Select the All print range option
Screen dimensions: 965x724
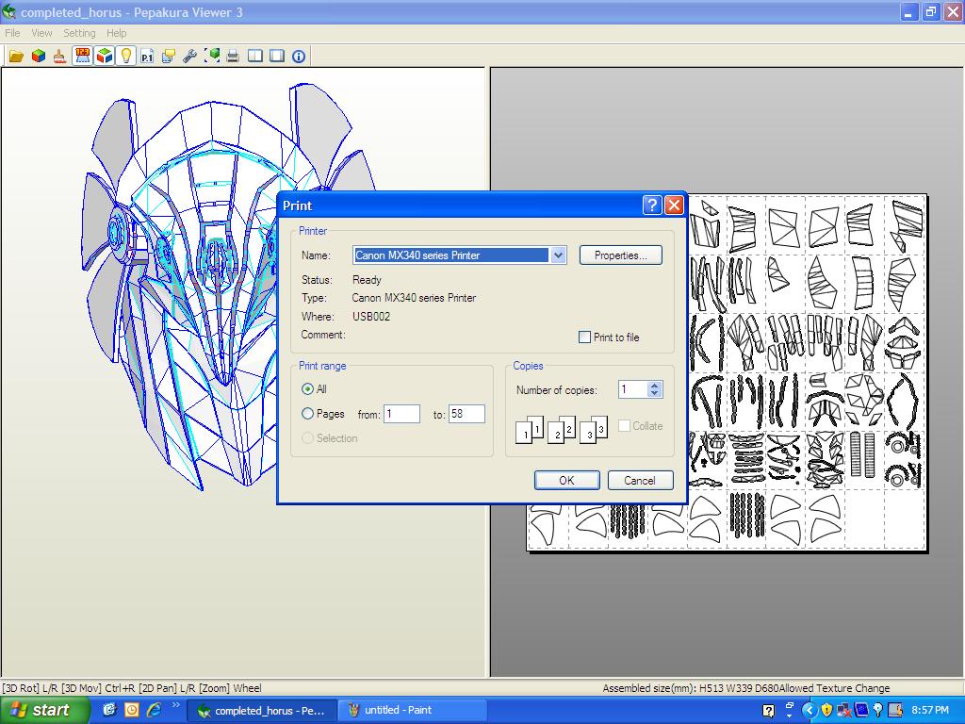pos(308,389)
